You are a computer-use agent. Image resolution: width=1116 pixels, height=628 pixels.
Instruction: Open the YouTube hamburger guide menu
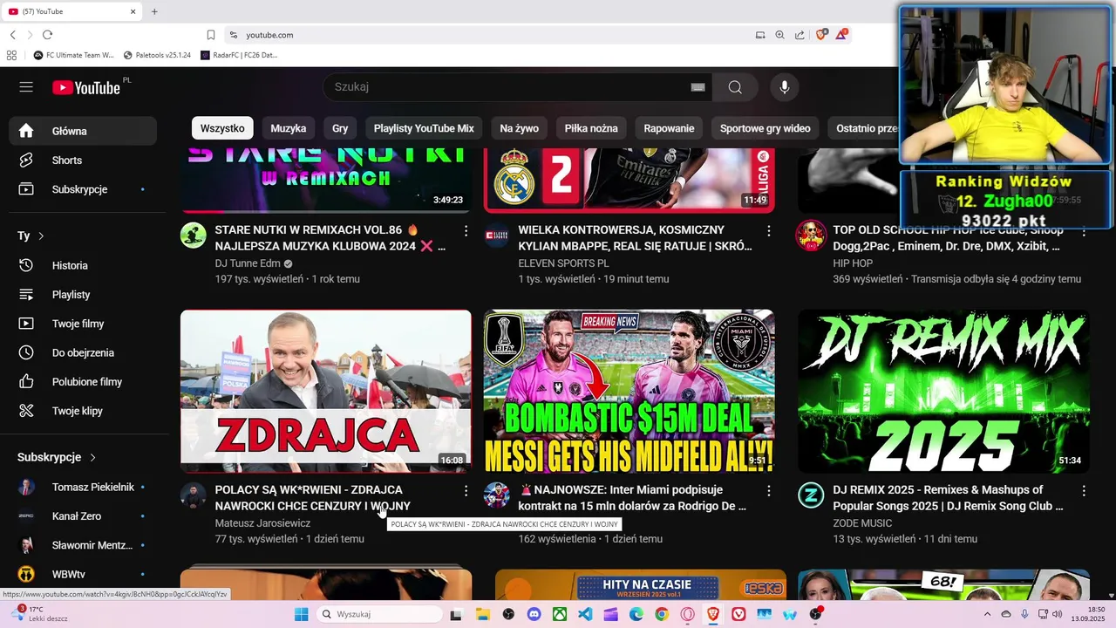(x=26, y=87)
